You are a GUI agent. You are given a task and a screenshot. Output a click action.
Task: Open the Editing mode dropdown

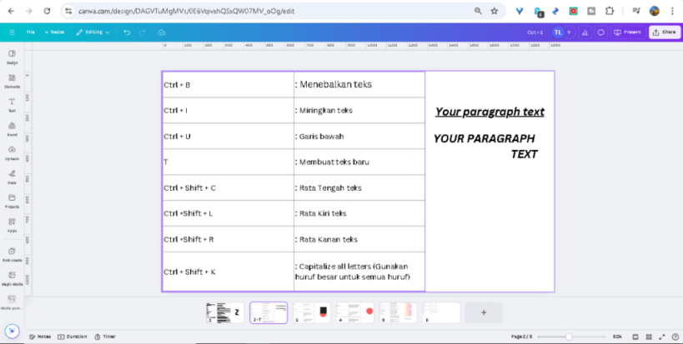click(93, 32)
